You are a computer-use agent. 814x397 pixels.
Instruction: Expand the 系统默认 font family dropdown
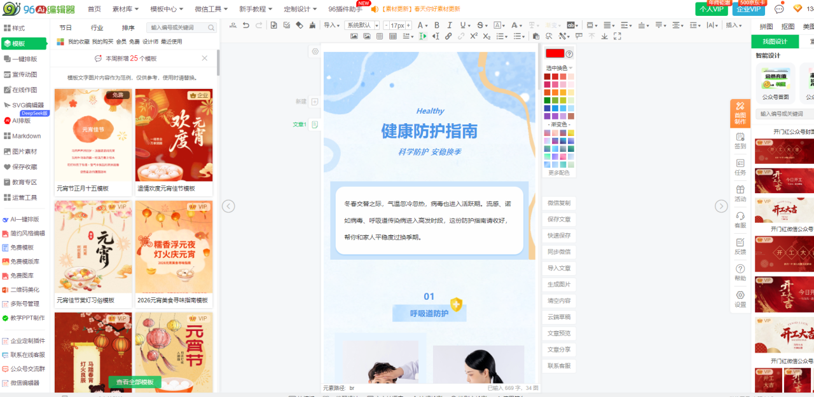tap(362, 25)
